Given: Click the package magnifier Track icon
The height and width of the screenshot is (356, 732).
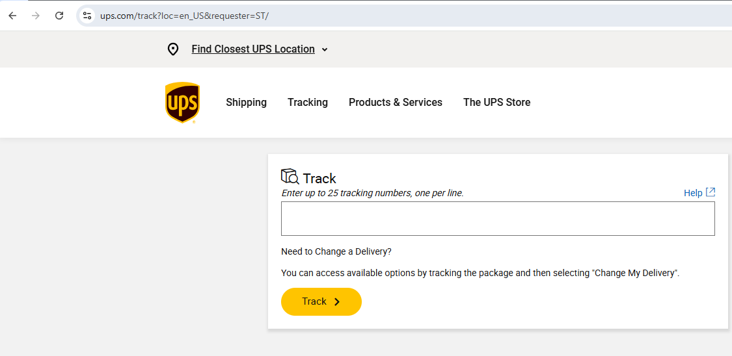Looking at the screenshot, I should click(x=290, y=177).
